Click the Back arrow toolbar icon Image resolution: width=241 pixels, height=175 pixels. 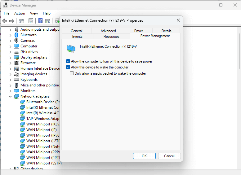click(x=5, y=21)
